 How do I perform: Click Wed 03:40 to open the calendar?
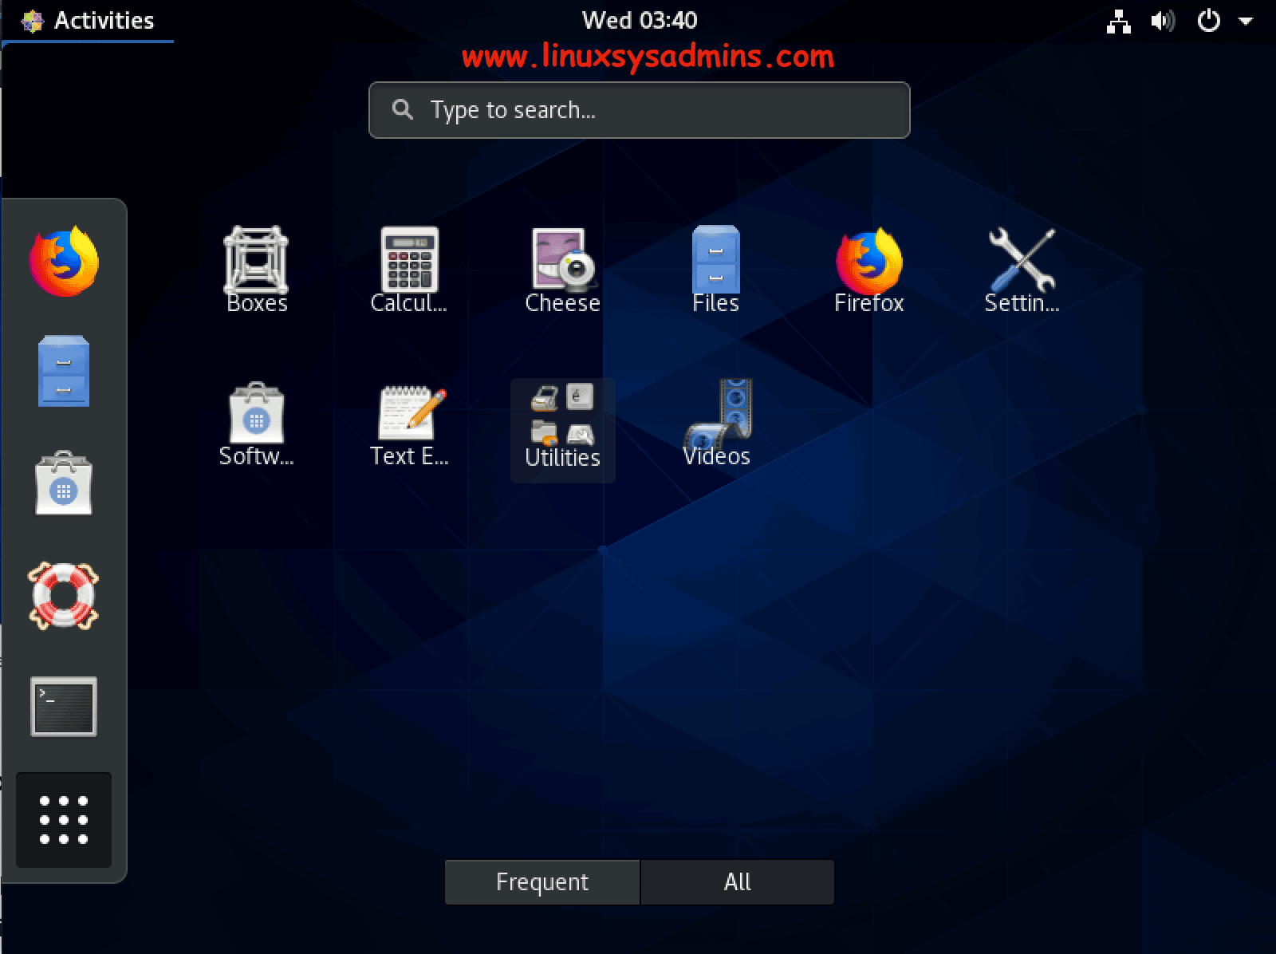tap(639, 22)
